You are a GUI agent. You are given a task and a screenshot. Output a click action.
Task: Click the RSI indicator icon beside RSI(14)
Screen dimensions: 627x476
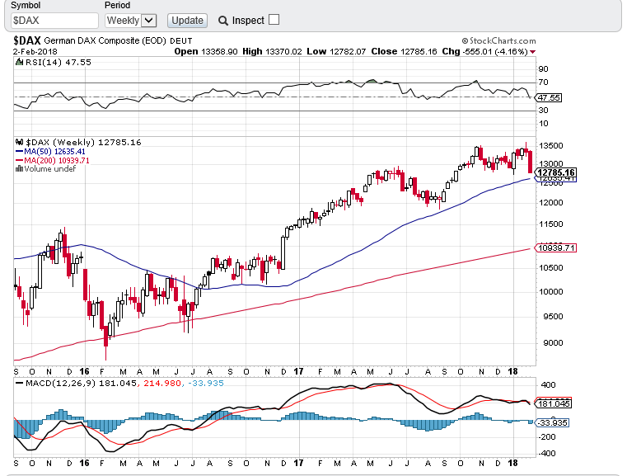(x=19, y=62)
